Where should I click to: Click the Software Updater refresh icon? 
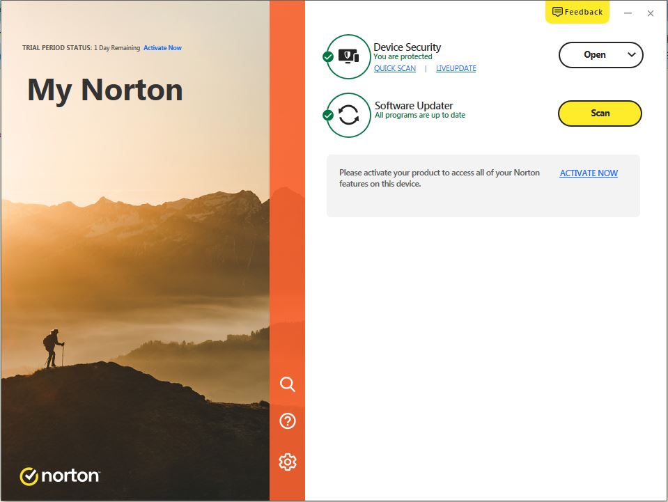coord(348,115)
